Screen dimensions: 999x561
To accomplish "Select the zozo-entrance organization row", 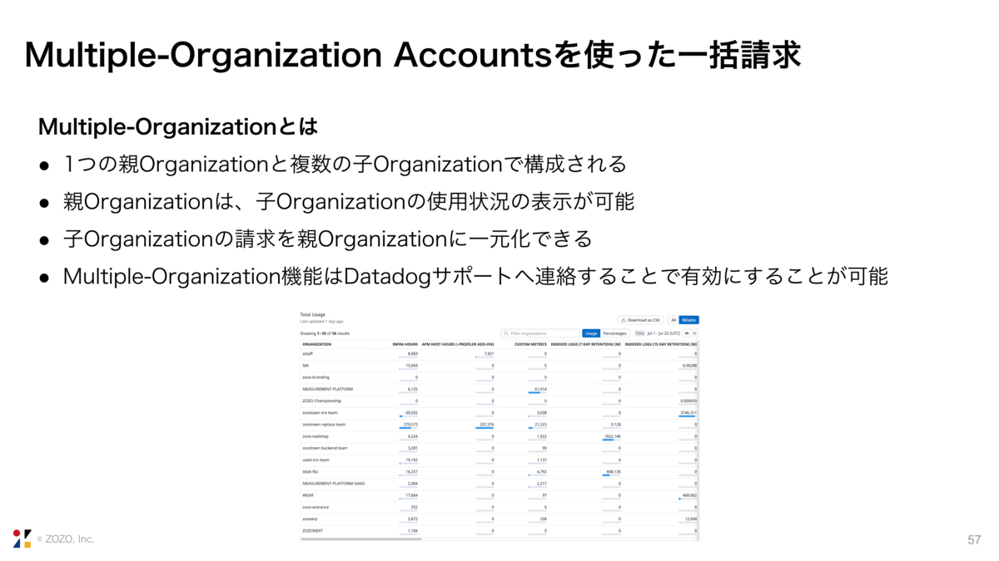I will (499, 506).
